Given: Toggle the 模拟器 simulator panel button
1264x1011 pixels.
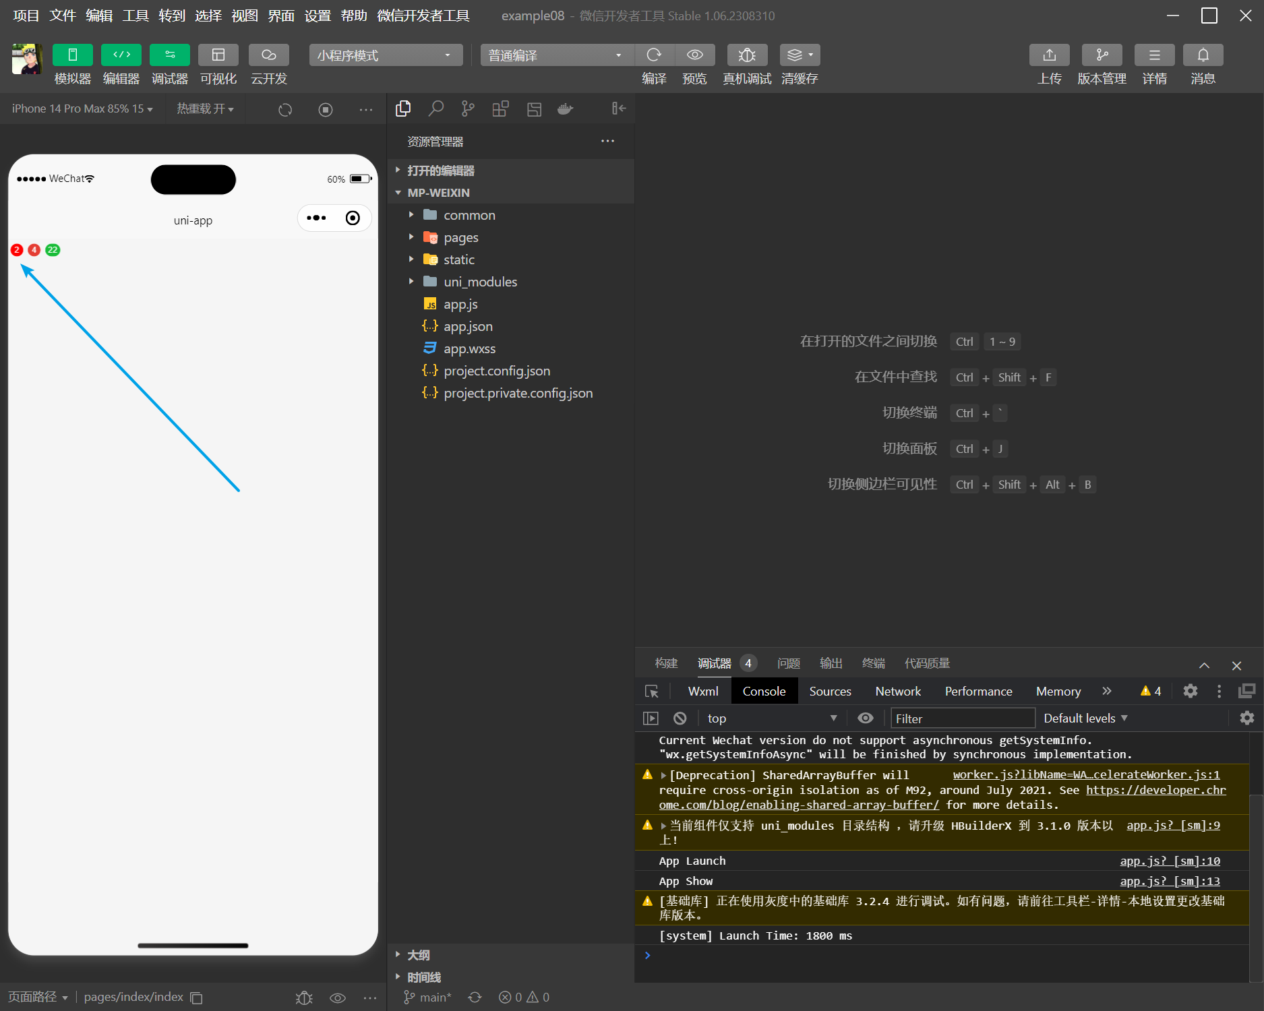Looking at the screenshot, I should (x=72, y=55).
